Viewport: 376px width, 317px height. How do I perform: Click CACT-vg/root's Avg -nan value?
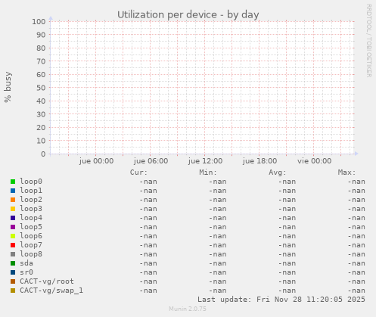click(287, 281)
